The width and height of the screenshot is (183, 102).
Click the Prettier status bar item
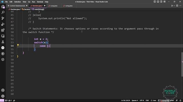[x=172, y=100]
